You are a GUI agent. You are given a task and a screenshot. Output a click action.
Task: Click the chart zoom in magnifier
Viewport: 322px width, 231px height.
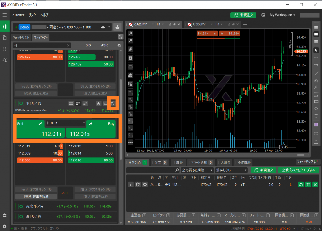coord(130,33)
